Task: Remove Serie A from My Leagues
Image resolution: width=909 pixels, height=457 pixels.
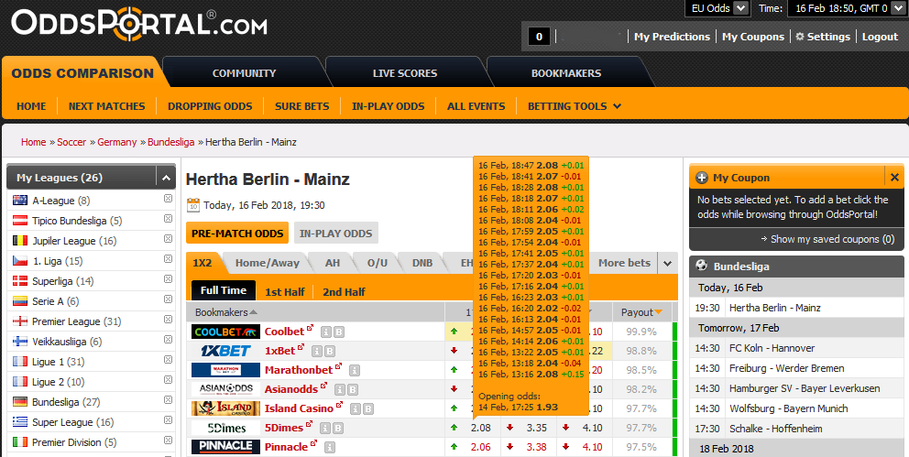Action: pos(168,299)
